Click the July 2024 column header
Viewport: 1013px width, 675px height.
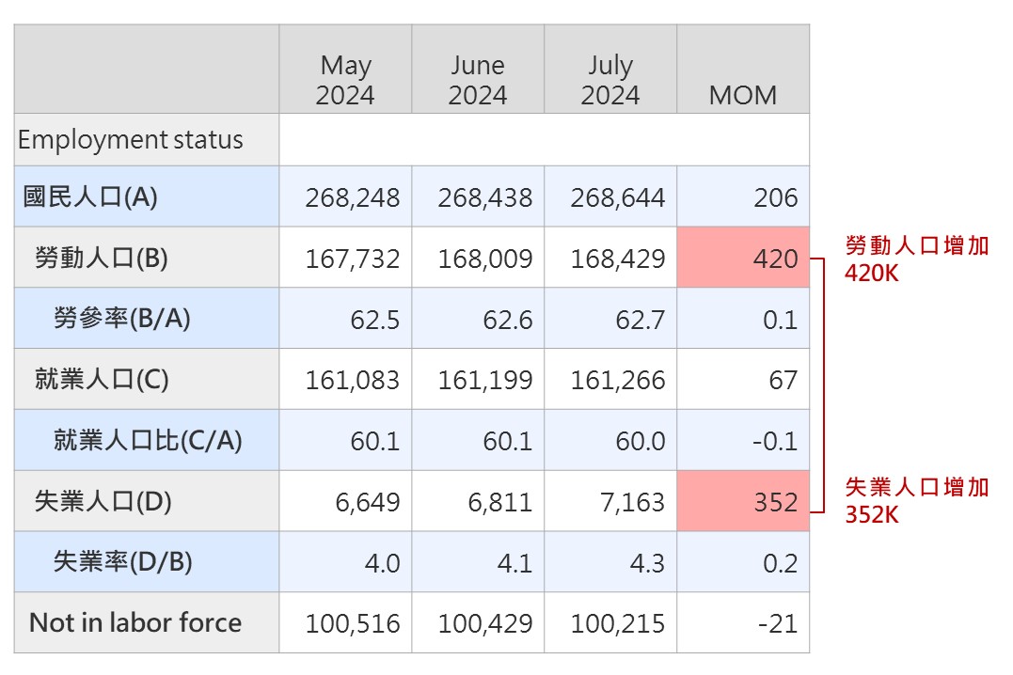pos(610,80)
